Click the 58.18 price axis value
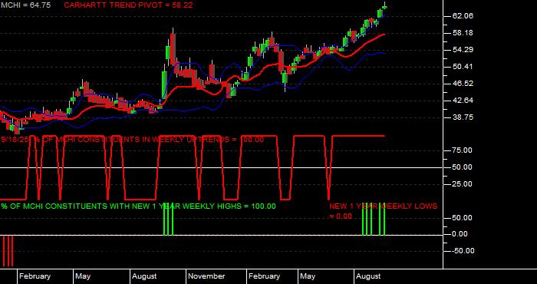Image resolution: width=537 pixels, height=284 pixels. pos(463,33)
